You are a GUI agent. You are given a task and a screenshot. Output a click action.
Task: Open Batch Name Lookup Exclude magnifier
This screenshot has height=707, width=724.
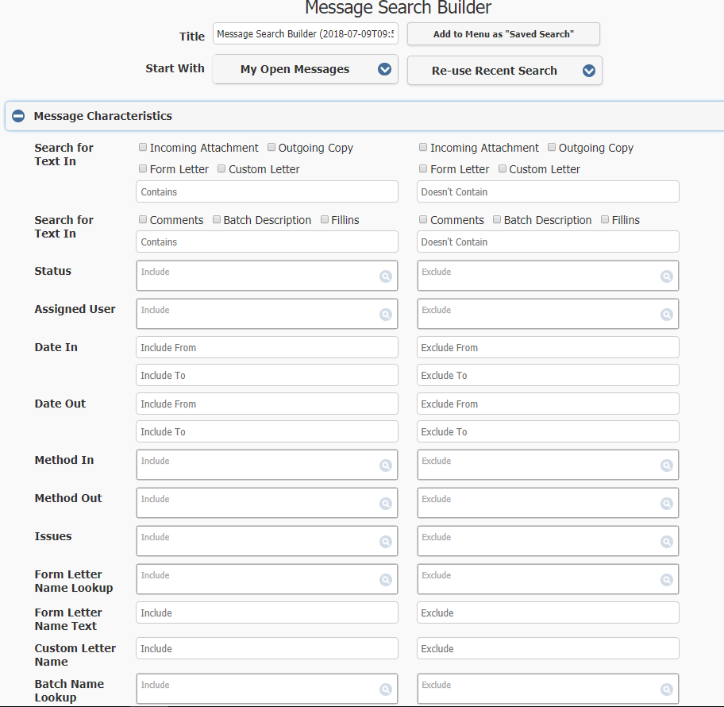pyautogui.click(x=666, y=690)
